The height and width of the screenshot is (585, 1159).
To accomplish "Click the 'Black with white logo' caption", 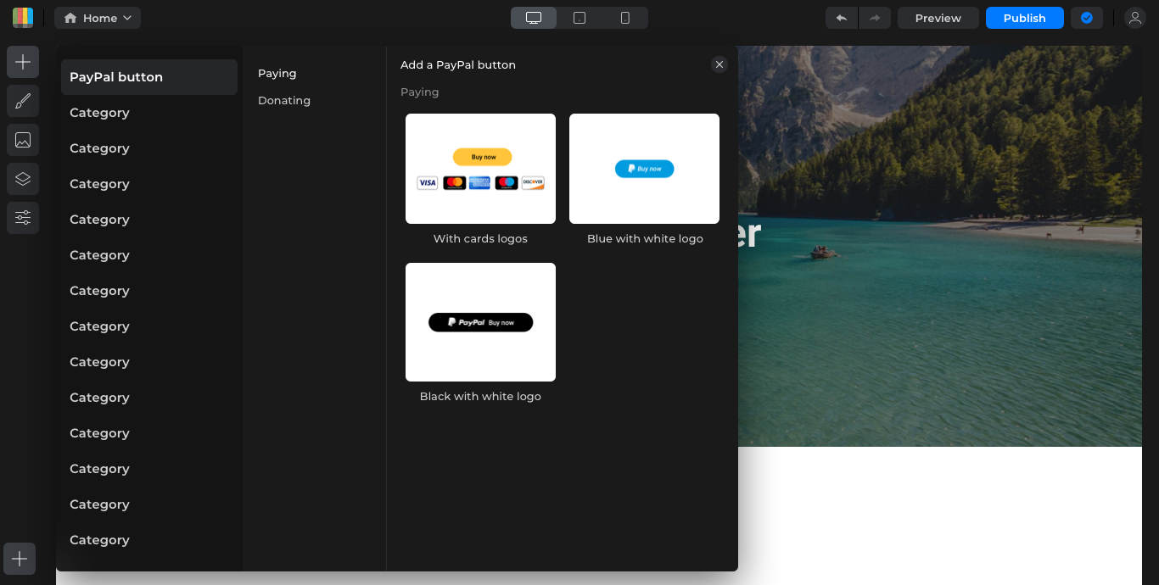I will (x=480, y=397).
